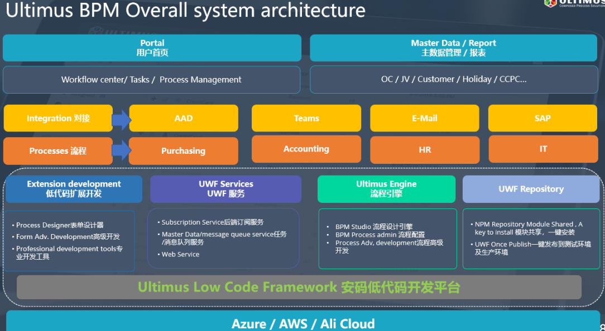Click the UWF Services UWF 服务 header
Screen dimensions: 605x331
coord(225,189)
